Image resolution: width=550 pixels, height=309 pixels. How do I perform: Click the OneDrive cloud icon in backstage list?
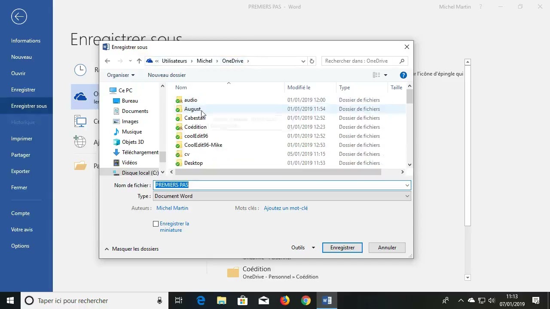(80, 97)
